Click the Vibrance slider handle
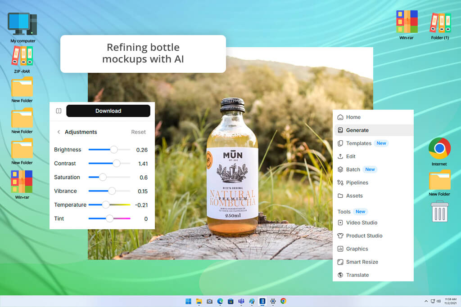Image resolution: width=461 pixels, height=307 pixels. coord(112,191)
